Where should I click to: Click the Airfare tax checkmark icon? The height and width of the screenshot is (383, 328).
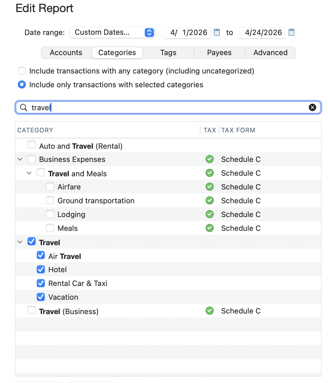(x=210, y=187)
